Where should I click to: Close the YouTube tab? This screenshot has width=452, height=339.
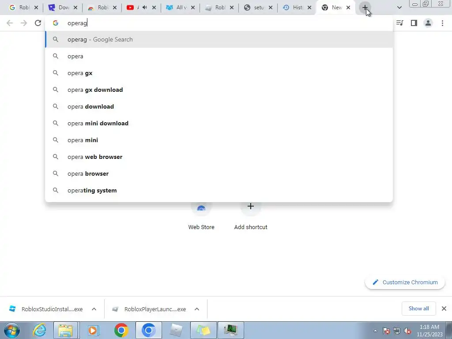point(154,8)
